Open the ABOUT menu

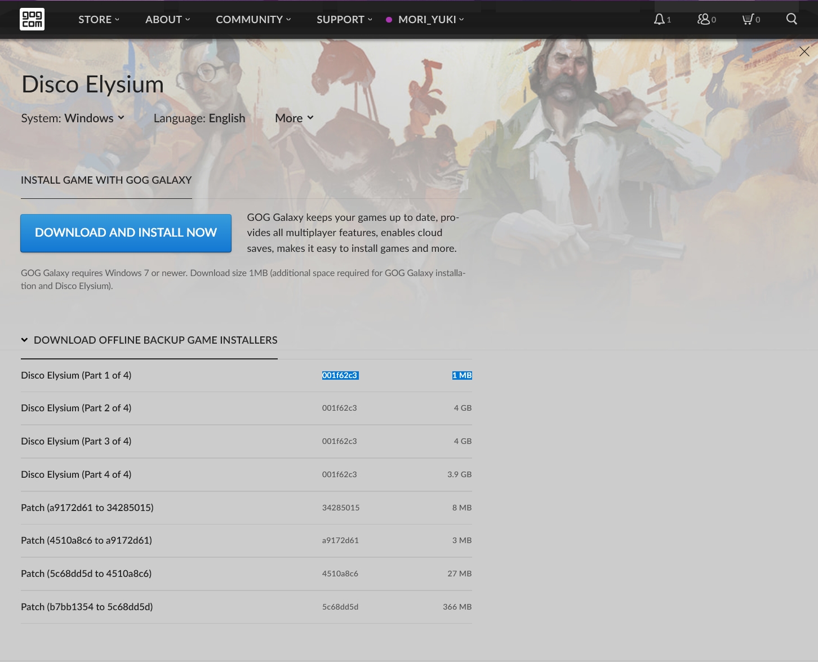(168, 19)
